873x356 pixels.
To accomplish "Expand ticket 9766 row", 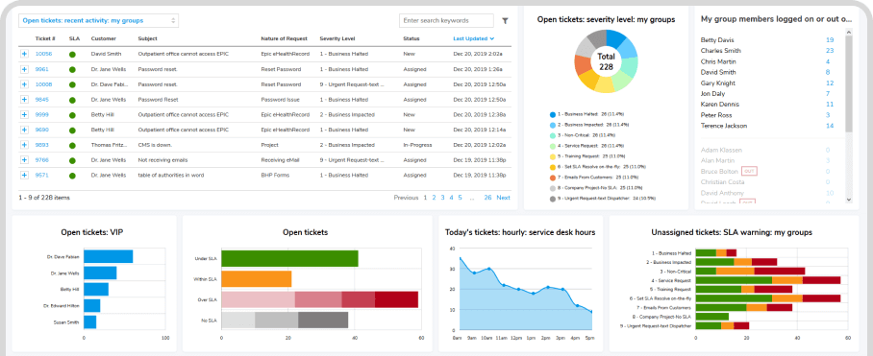I will click(x=24, y=160).
